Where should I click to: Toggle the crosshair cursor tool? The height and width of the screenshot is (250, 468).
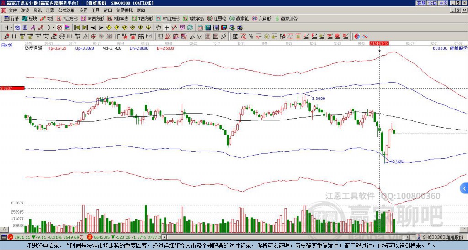point(166,28)
